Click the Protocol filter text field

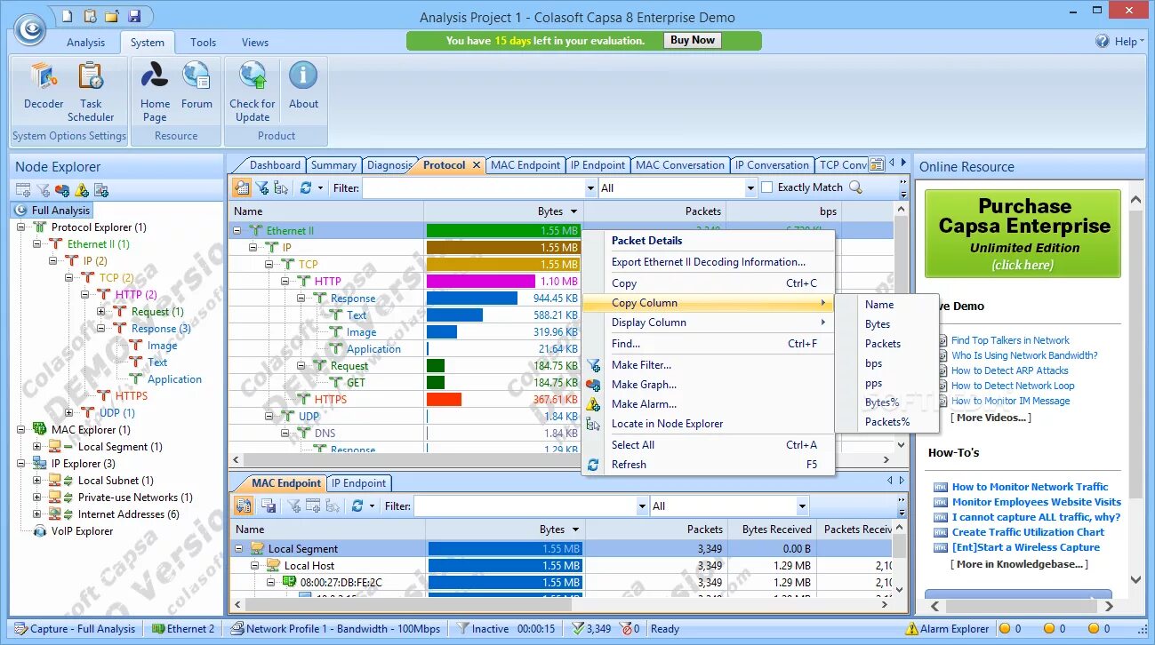coord(474,188)
